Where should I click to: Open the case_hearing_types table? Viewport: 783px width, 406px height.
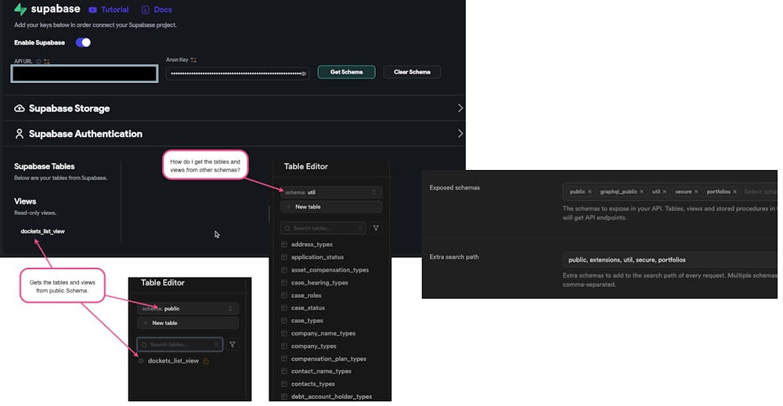[x=319, y=282]
